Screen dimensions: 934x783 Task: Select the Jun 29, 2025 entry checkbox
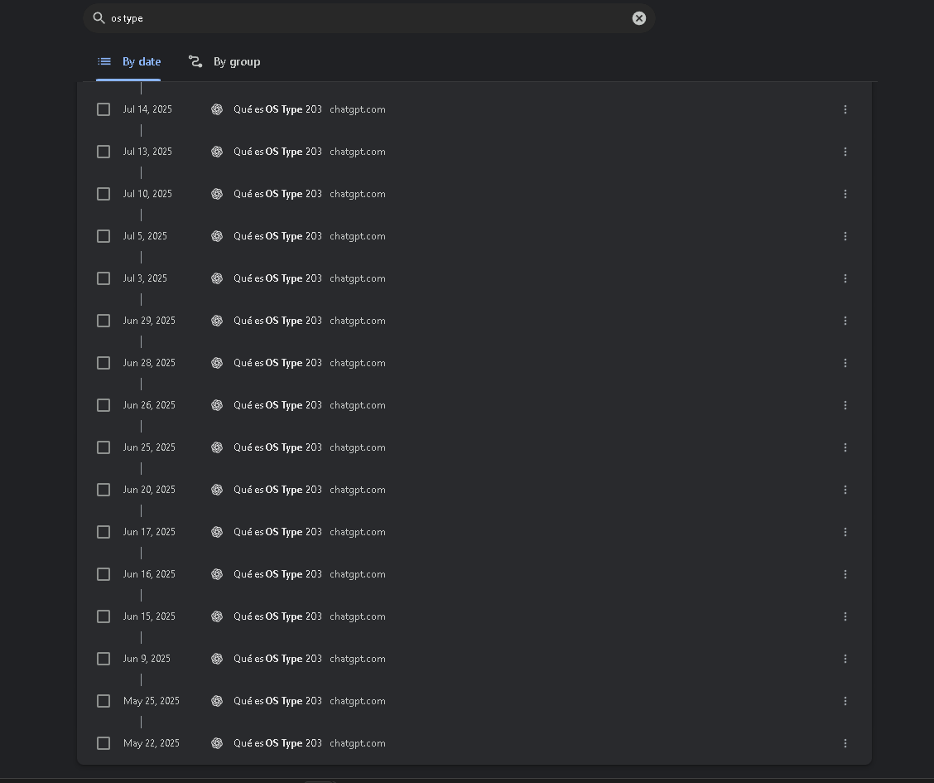point(104,321)
